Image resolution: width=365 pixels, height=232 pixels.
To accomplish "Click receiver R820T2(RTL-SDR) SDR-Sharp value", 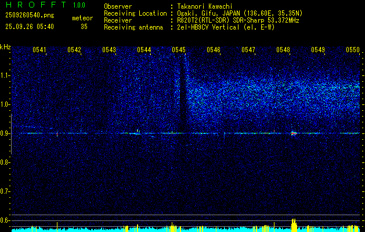I will 238,20.
